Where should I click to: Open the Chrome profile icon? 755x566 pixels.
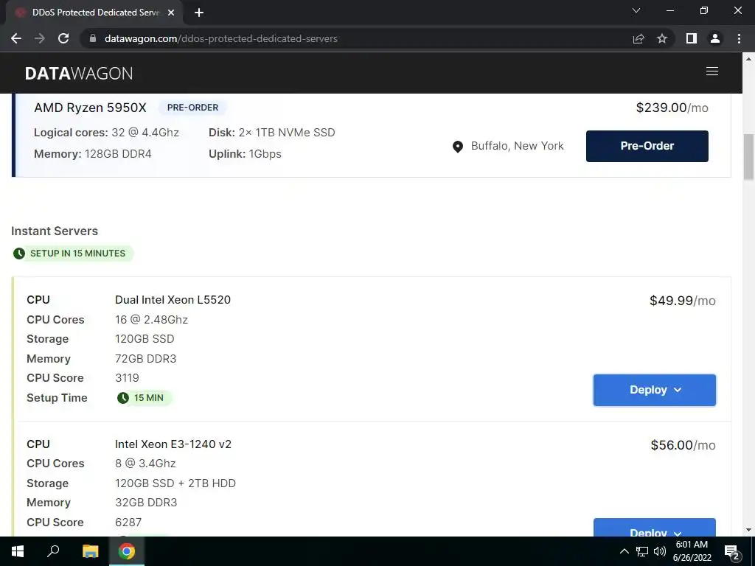click(x=715, y=38)
